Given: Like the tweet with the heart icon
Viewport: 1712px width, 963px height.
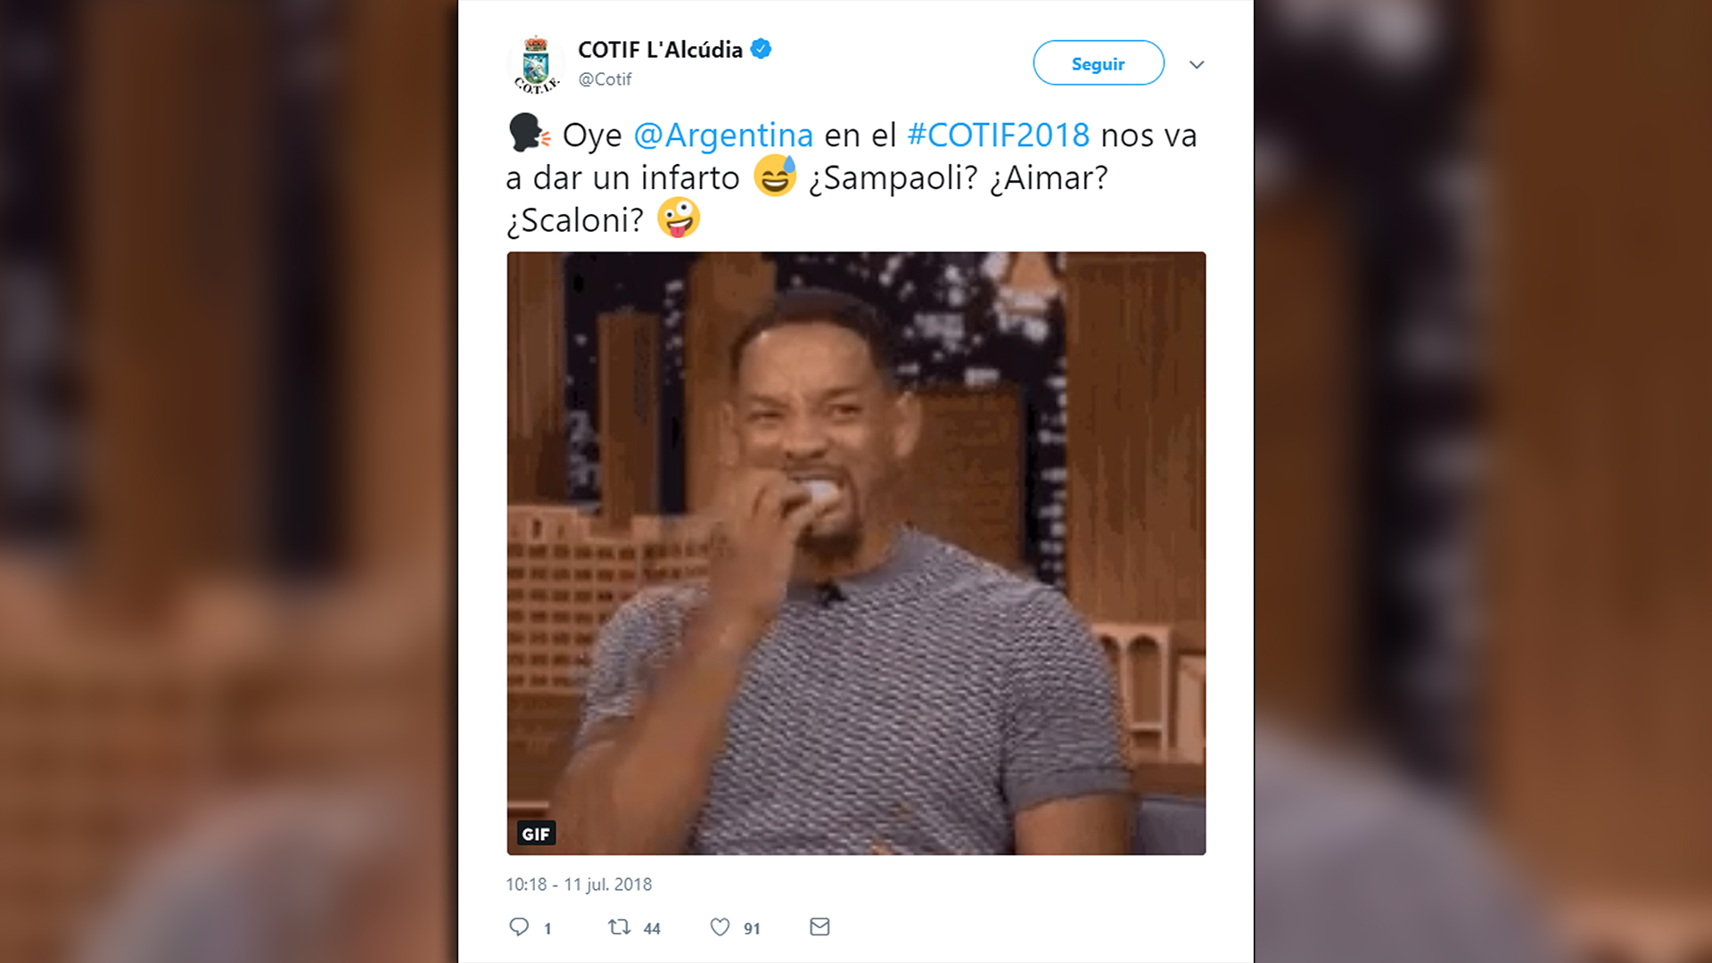Looking at the screenshot, I should [x=720, y=927].
